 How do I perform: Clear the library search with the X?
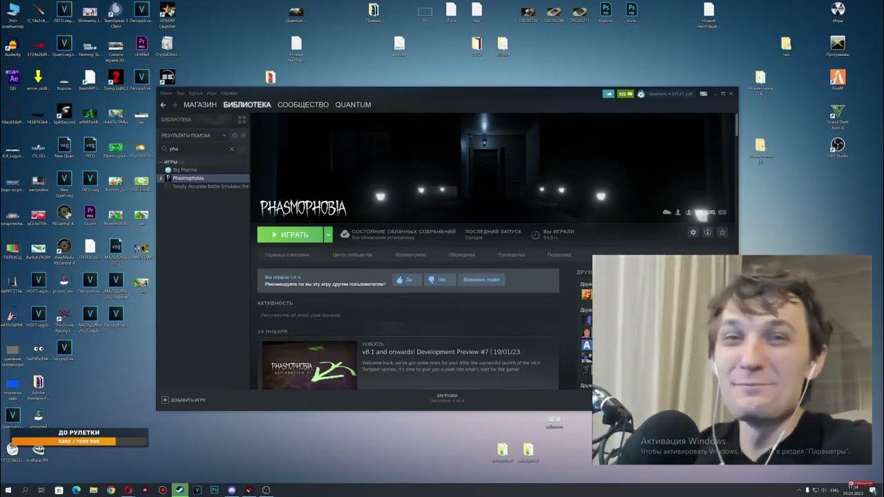[231, 148]
